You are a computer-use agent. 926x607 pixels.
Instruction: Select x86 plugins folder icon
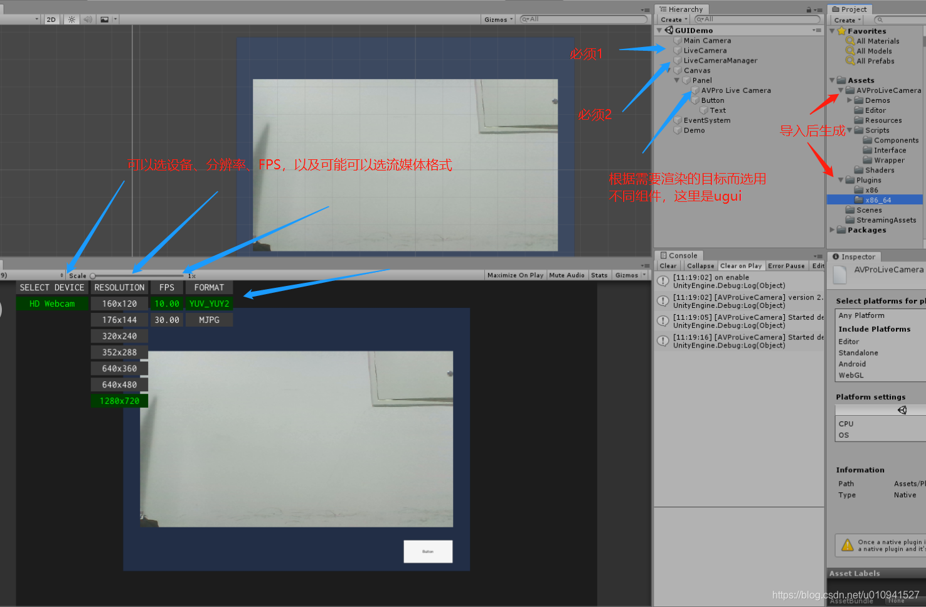[859, 190]
